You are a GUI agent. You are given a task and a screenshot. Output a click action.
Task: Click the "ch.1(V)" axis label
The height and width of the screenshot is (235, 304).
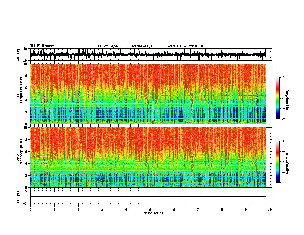click(x=18, y=55)
